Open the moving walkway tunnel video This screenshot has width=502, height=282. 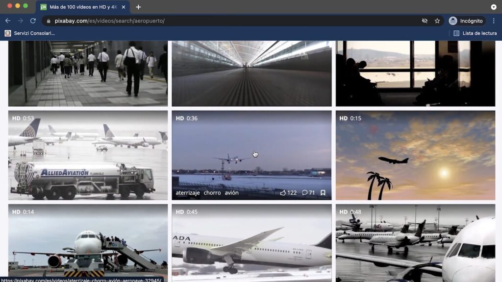(251, 73)
